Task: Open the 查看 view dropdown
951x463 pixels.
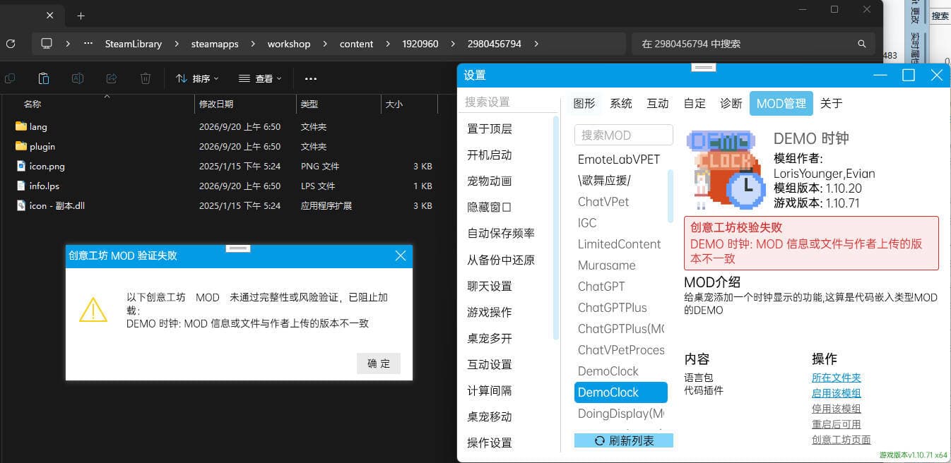Action: 260,78
